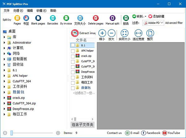The height and width of the screenshot is (138, 186).
Task: Increase thumbnail size with plus circle
Action: tap(58, 133)
